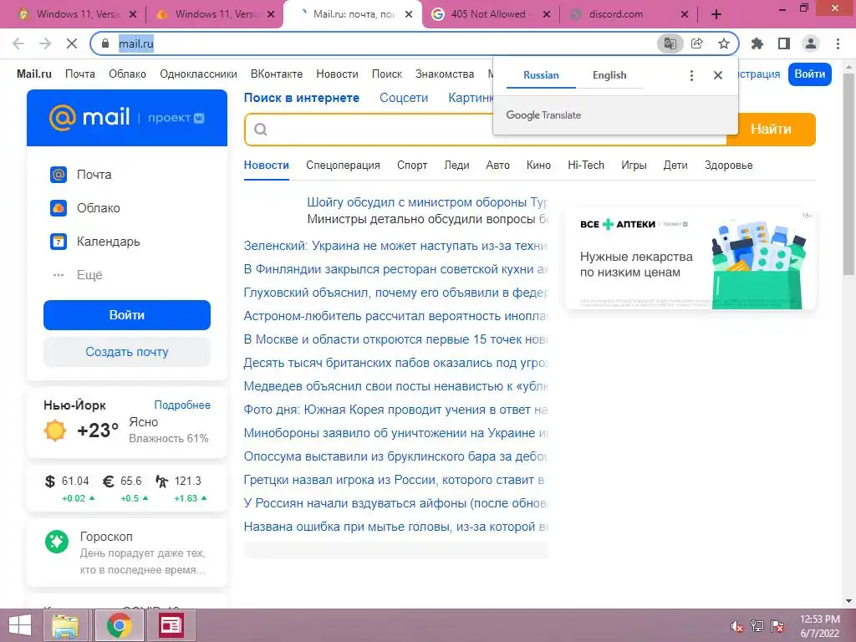
Task: Open Chrome three-dot menu
Action: (x=838, y=43)
